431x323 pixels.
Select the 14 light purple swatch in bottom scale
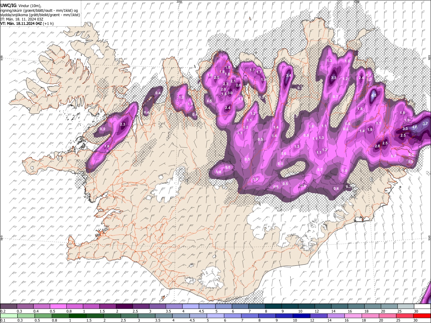click(x=336, y=316)
